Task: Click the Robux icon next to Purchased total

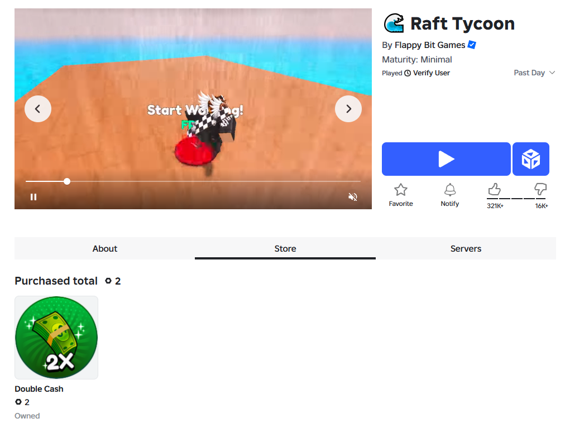Action: coord(108,281)
